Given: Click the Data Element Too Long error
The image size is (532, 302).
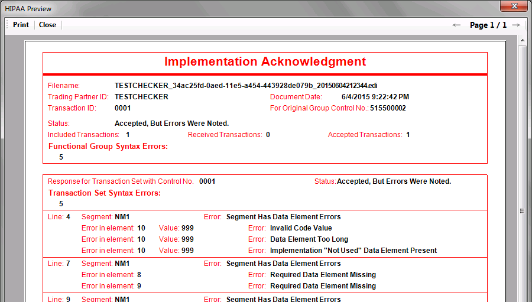Looking at the screenshot, I should pos(309,239).
